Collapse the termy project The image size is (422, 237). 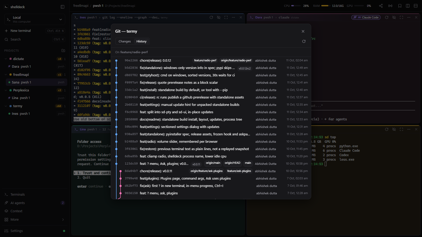tap(6, 106)
